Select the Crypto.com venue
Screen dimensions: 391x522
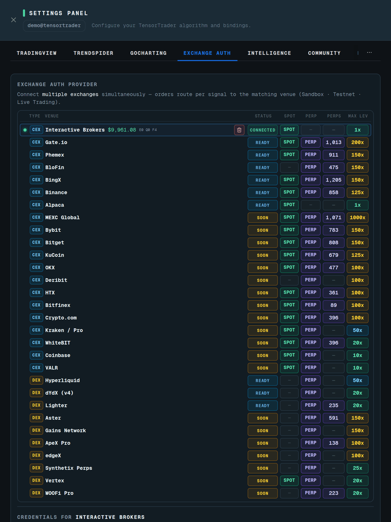[x=195, y=318]
